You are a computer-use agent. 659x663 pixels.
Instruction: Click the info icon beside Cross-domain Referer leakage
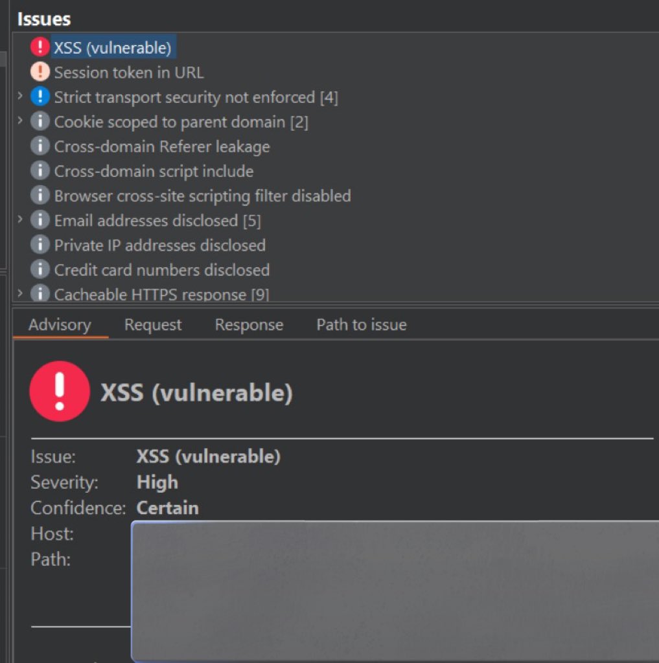click(x=39, y=146)
